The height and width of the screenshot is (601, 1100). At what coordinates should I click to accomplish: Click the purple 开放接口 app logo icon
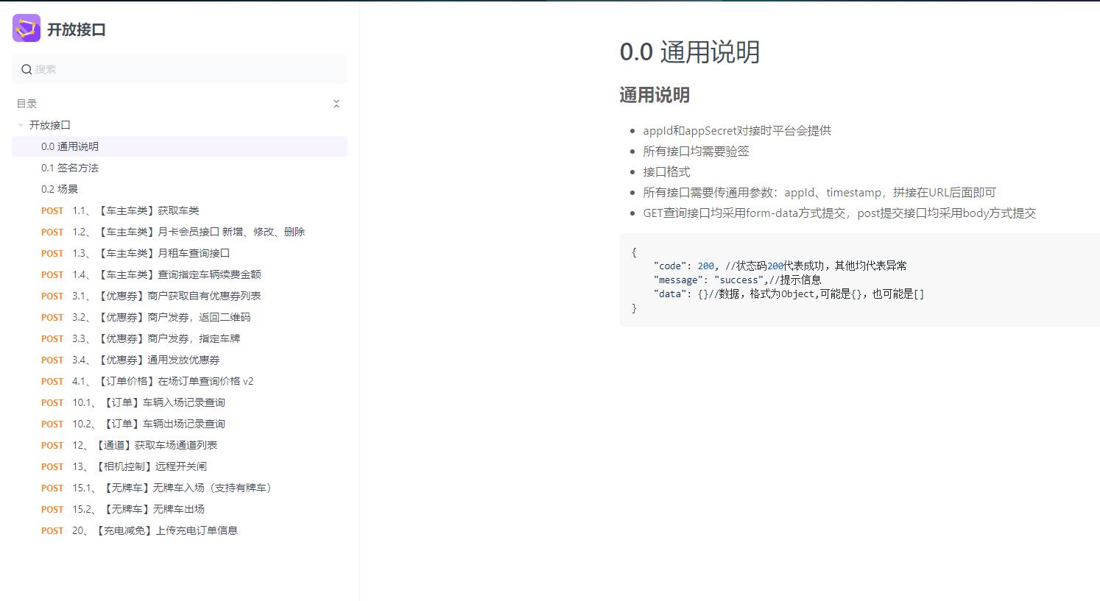(26, 29)
